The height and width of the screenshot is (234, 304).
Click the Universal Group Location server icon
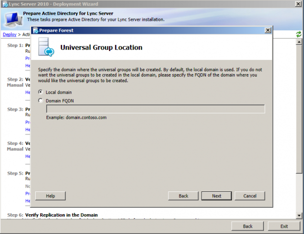point(46,47)
